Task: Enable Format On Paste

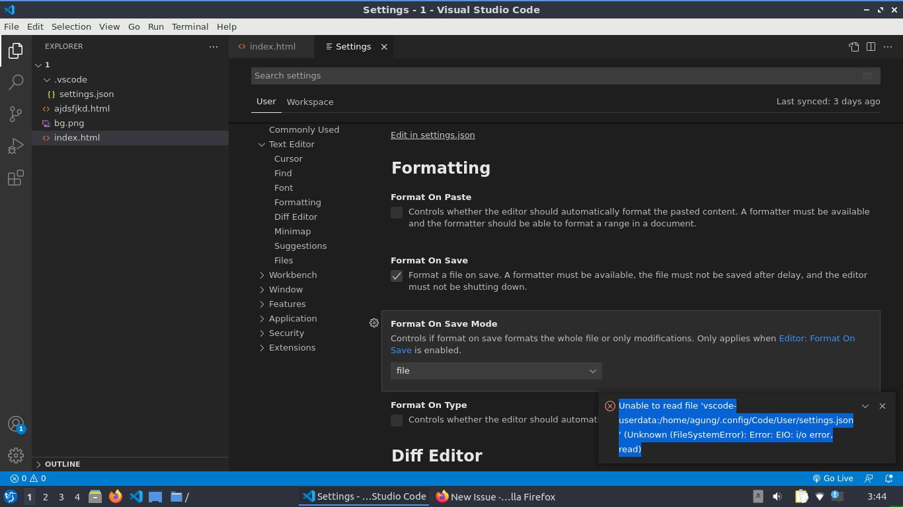Action: click(397, 212)
